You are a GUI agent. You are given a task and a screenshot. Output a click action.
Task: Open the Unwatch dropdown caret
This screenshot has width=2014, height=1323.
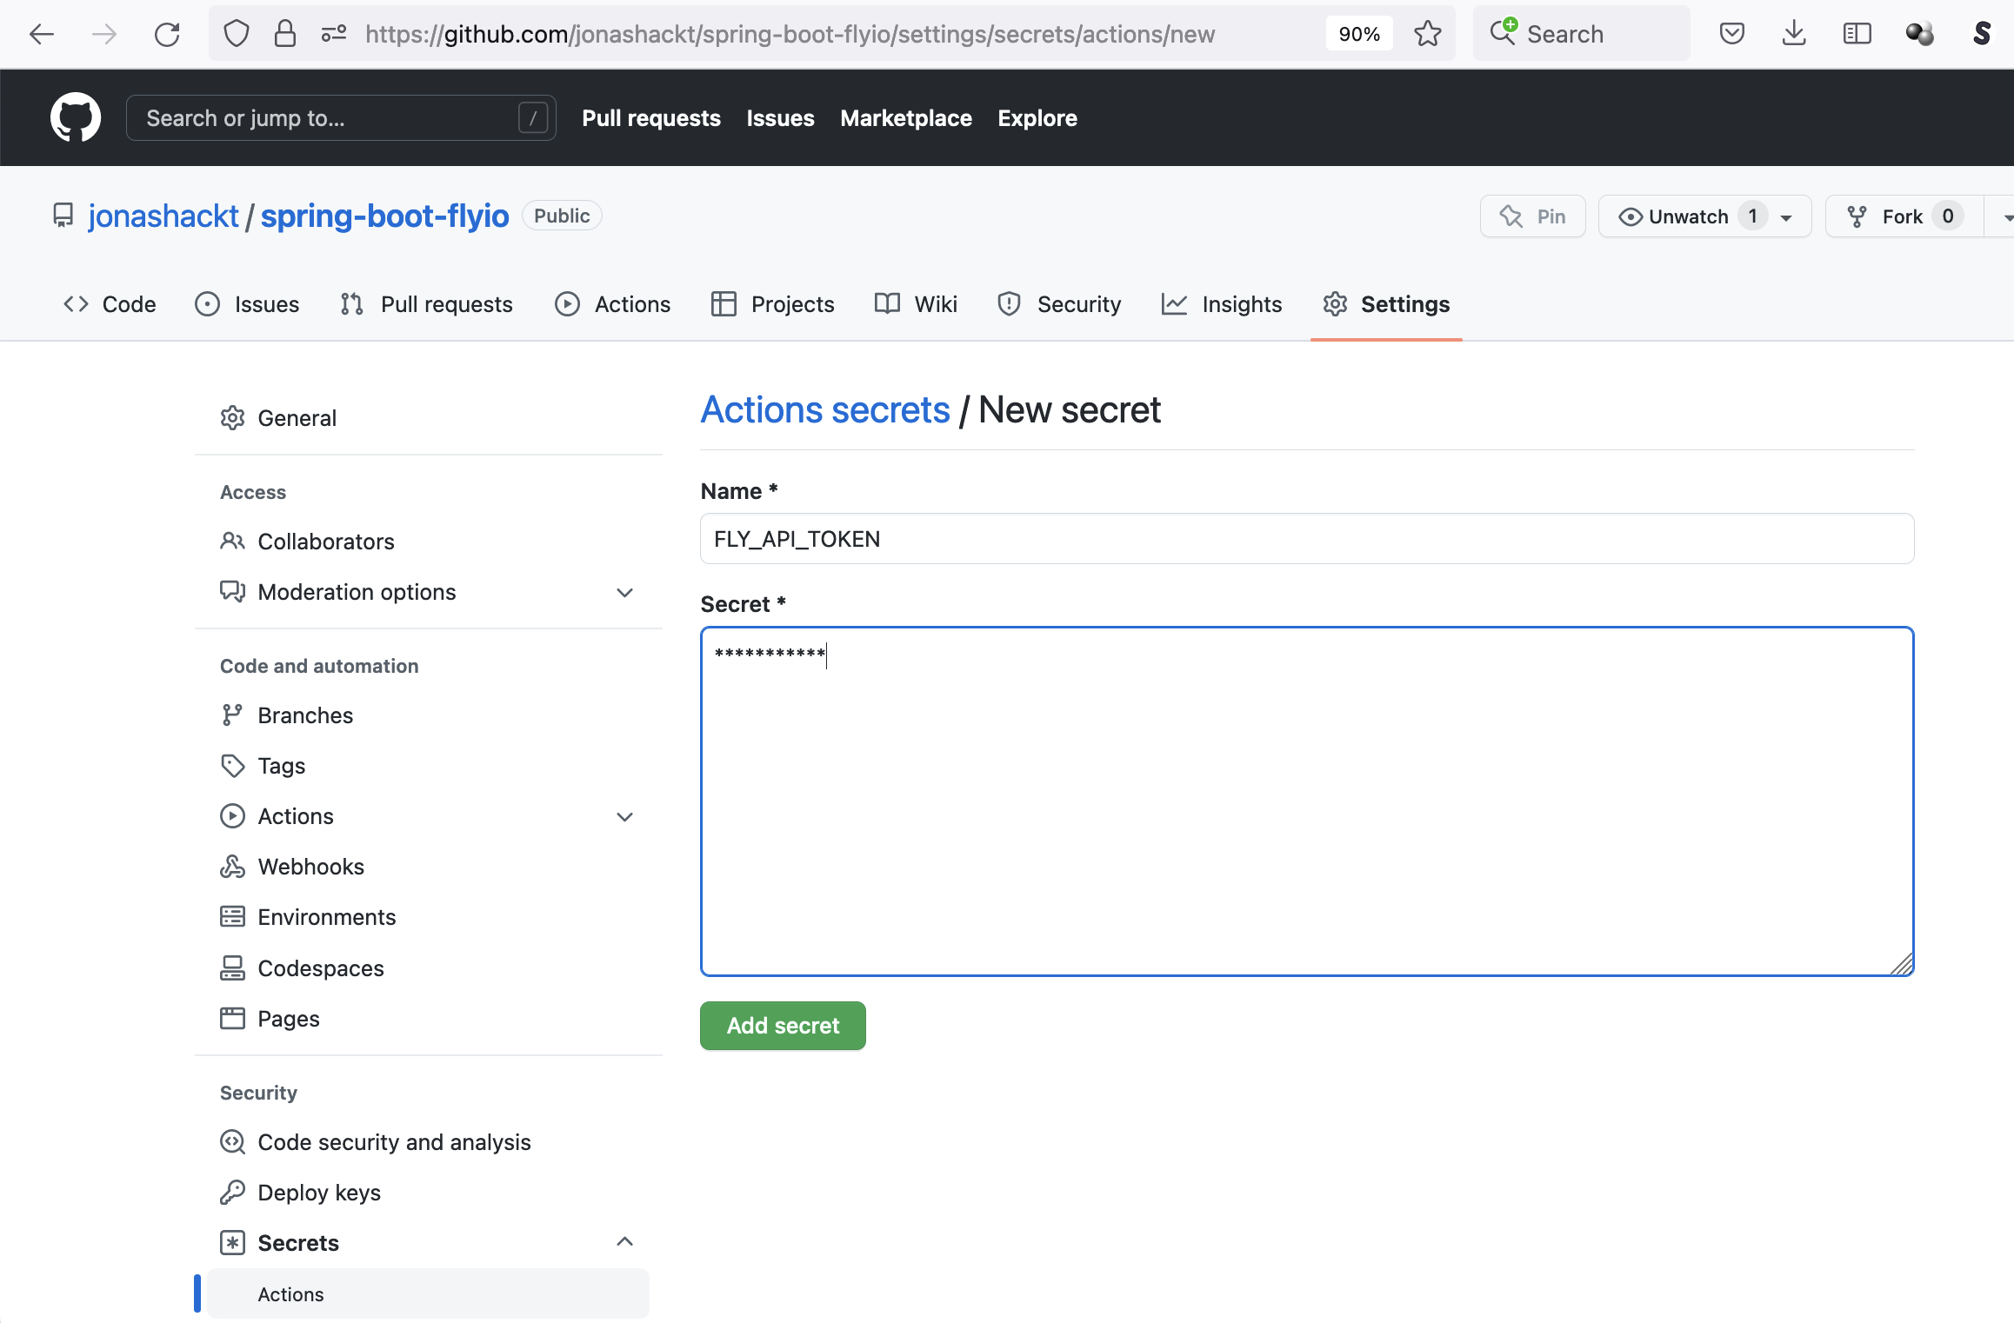pos(1786,217)
